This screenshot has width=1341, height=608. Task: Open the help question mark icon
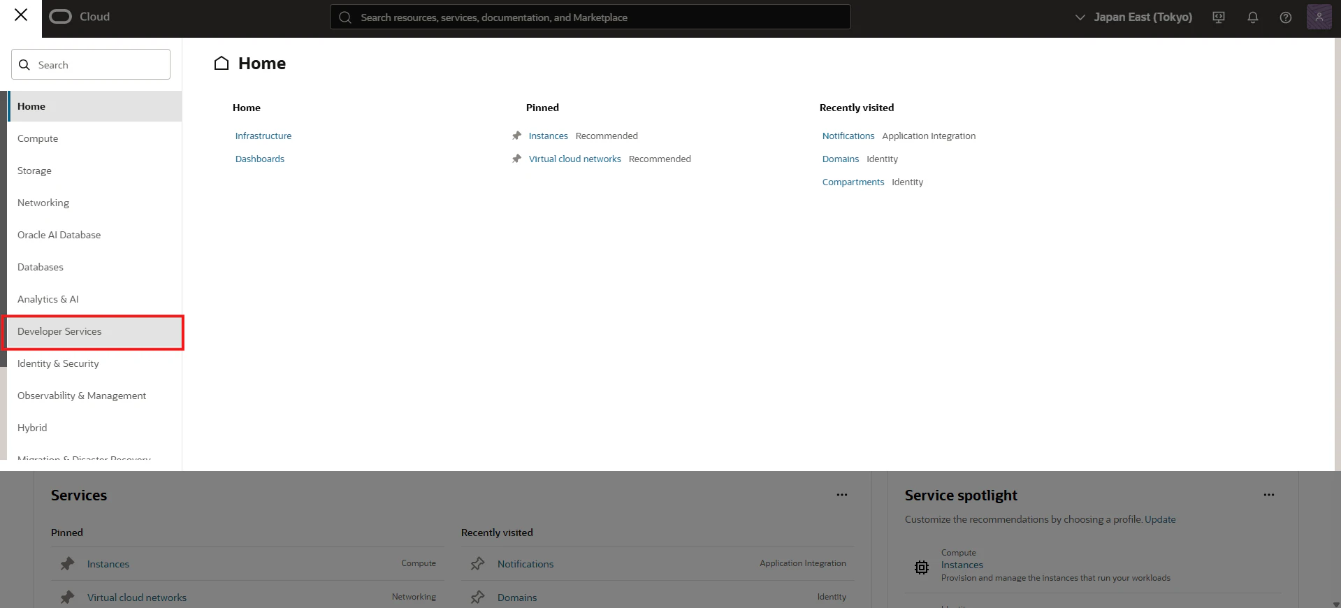coord(1286,17)
